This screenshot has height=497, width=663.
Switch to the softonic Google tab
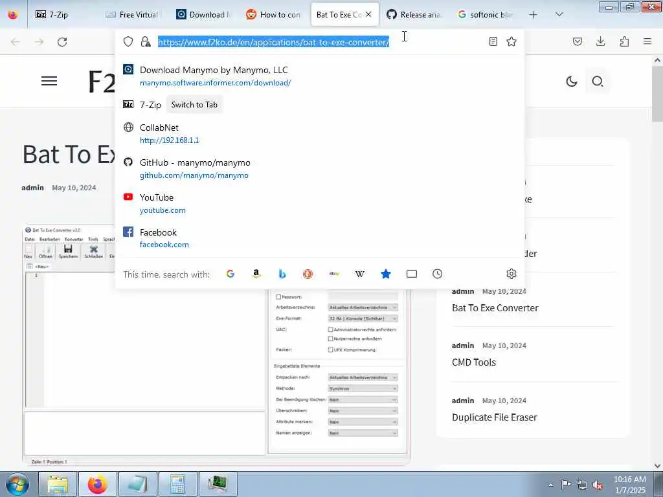[x=486, y=15]
